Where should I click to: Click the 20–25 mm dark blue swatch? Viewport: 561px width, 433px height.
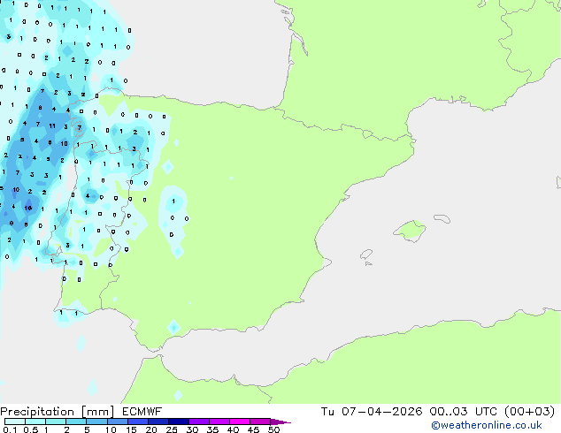(x=158, y=422)
